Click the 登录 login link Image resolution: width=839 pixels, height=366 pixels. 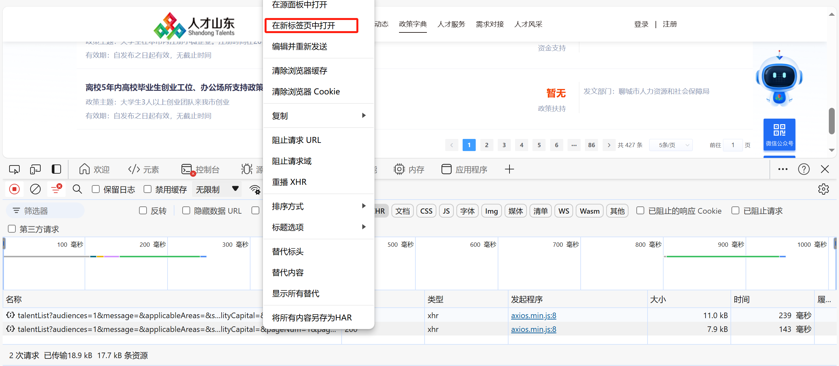point(641,24)
